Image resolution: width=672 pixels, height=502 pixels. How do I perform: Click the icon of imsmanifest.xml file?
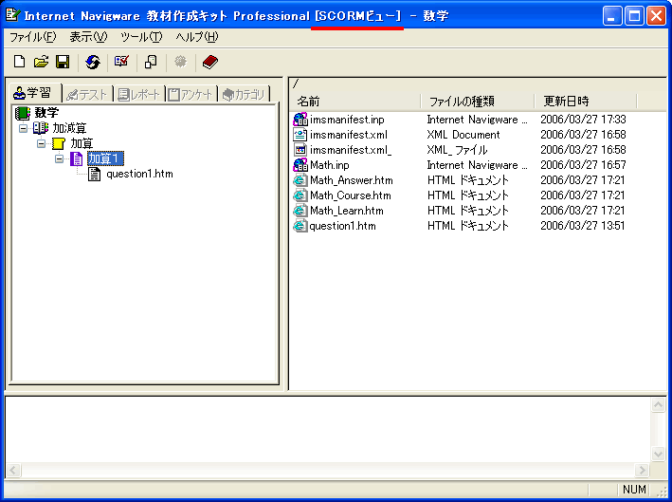coord(300,135)
